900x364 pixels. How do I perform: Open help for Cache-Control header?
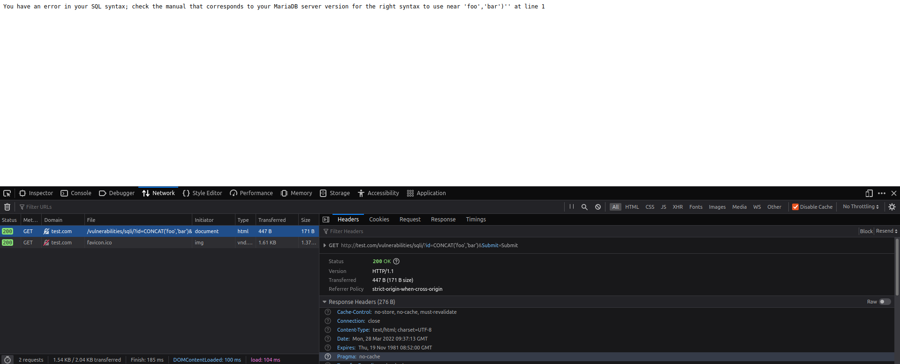[328, 312]
